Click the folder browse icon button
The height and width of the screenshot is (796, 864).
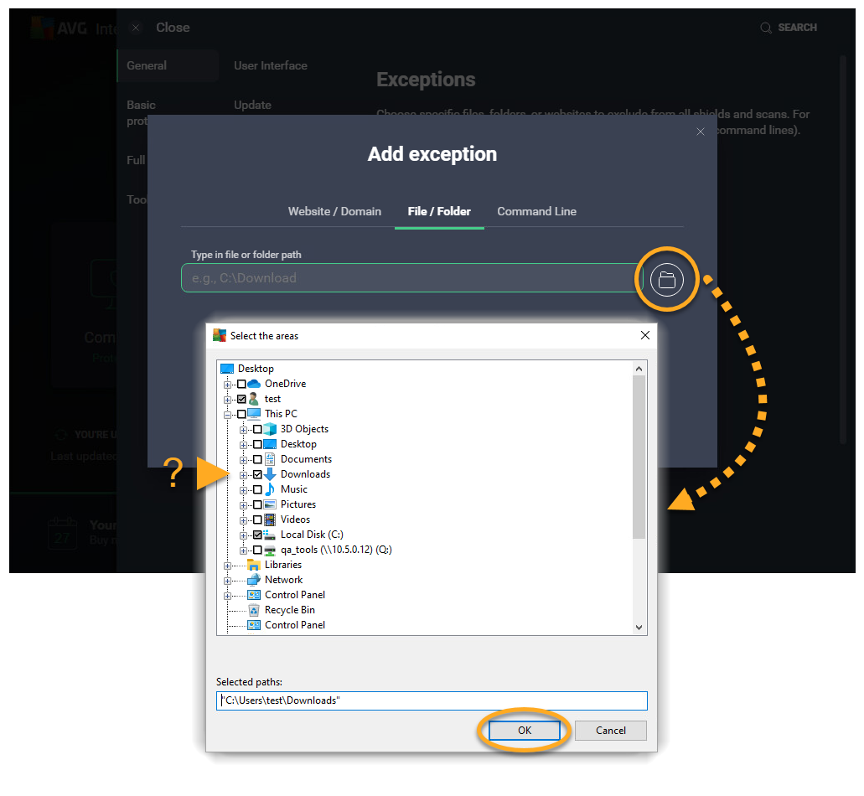pyautogui.click(x=666, y=280)
